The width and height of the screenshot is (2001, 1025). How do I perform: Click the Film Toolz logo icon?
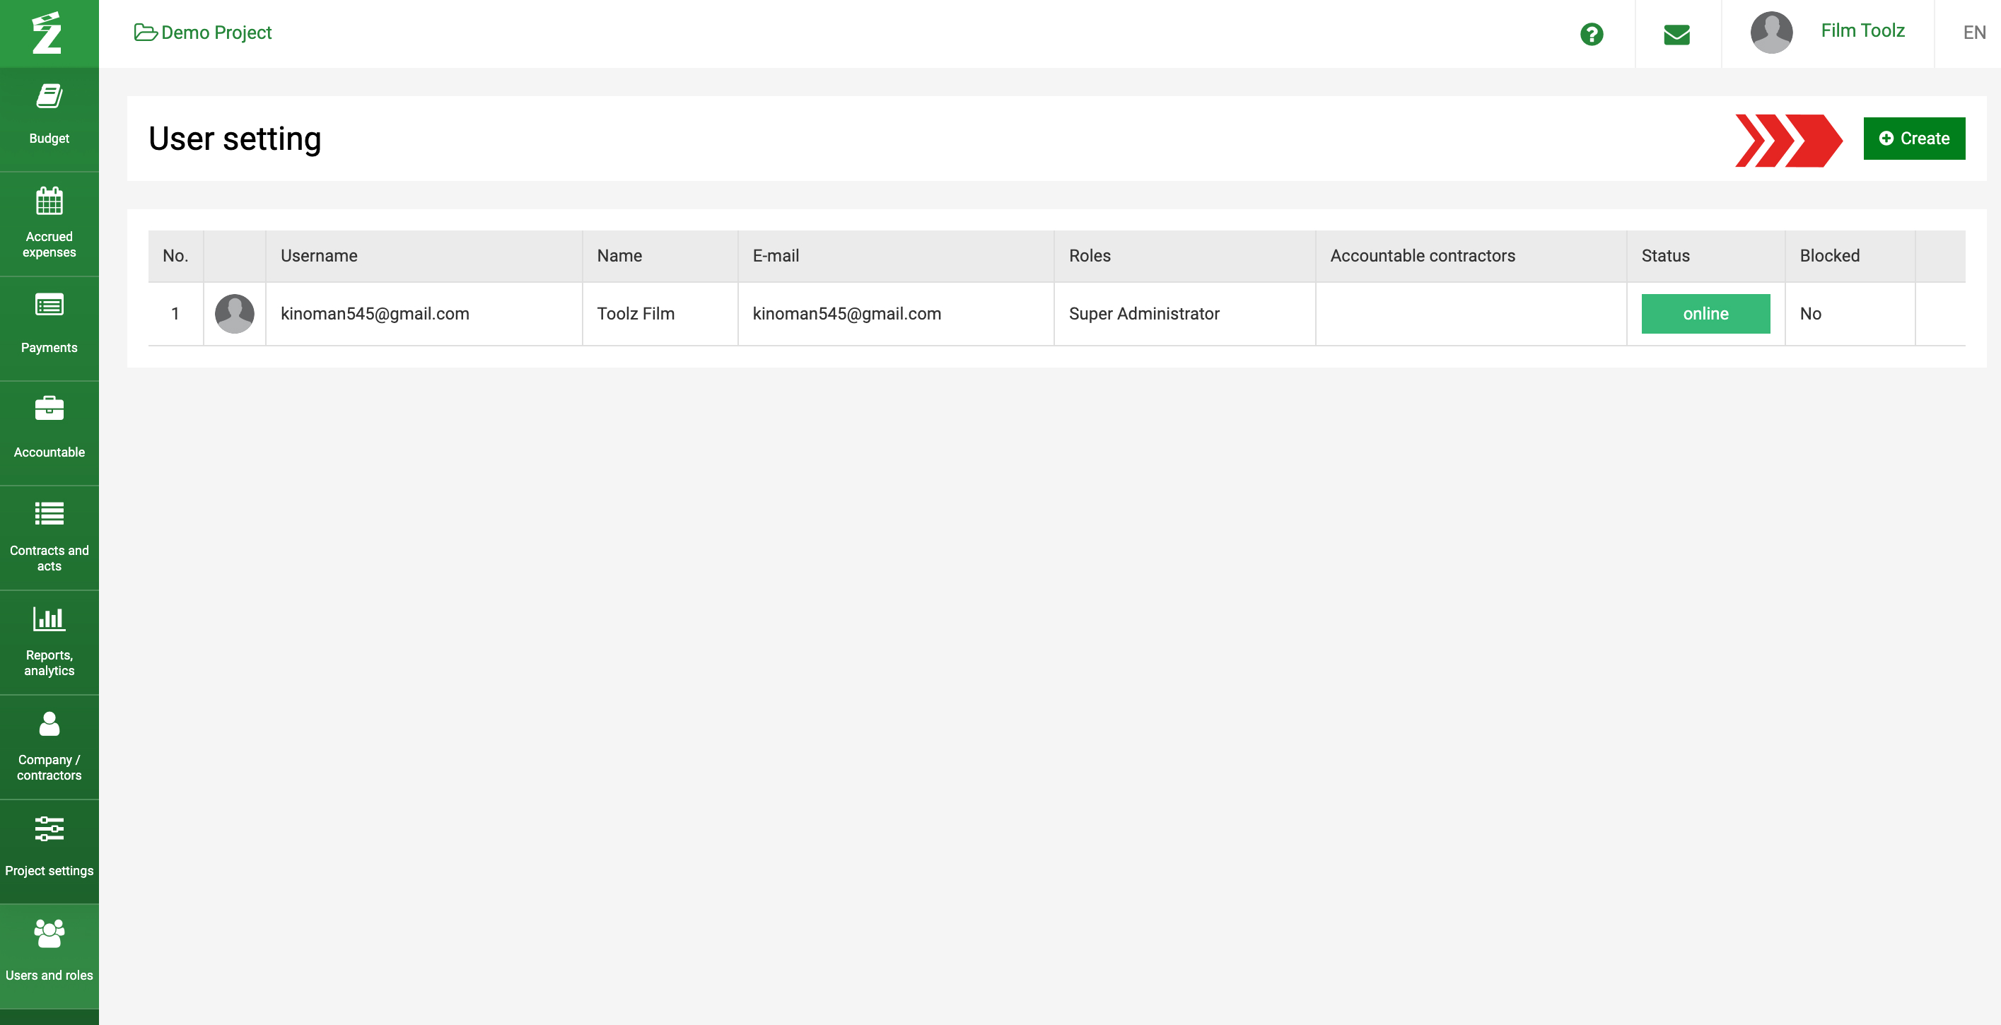tap(47, 33)
